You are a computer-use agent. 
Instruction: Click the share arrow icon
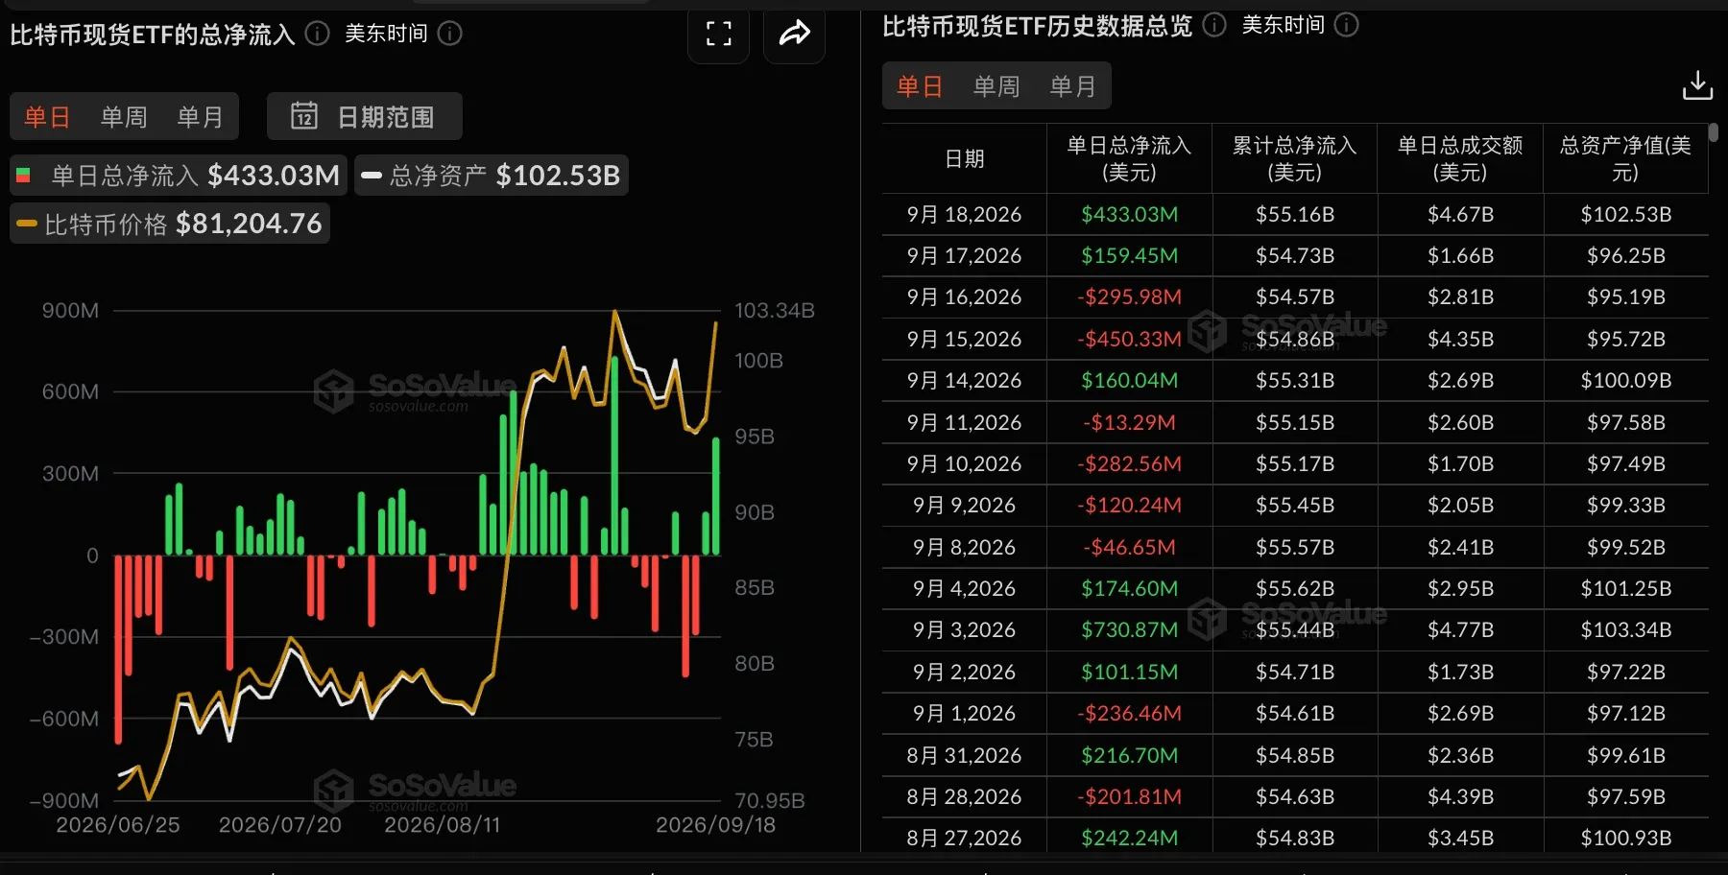coord(794,35)
